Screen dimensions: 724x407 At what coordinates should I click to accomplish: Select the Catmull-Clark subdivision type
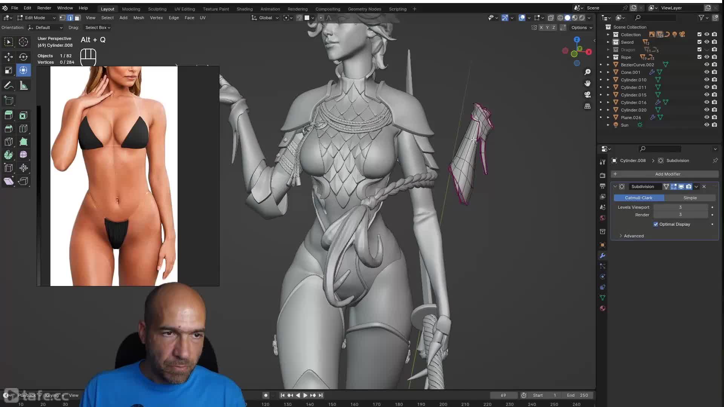pyautogui.click(x=639, y=198)
